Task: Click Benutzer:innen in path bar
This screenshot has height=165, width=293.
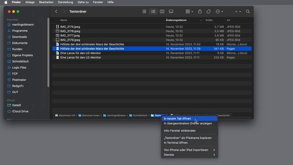Action: pos(89,115)
